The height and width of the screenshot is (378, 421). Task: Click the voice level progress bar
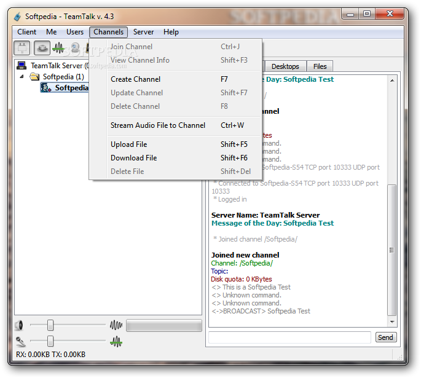(x=164, y=325)
